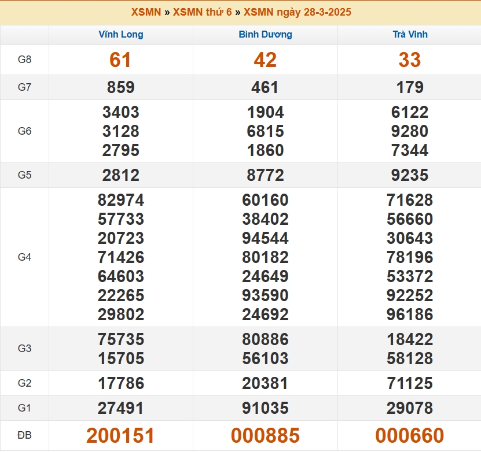Click Vĩnh Long G8 result 61

(x=120, y=60)
